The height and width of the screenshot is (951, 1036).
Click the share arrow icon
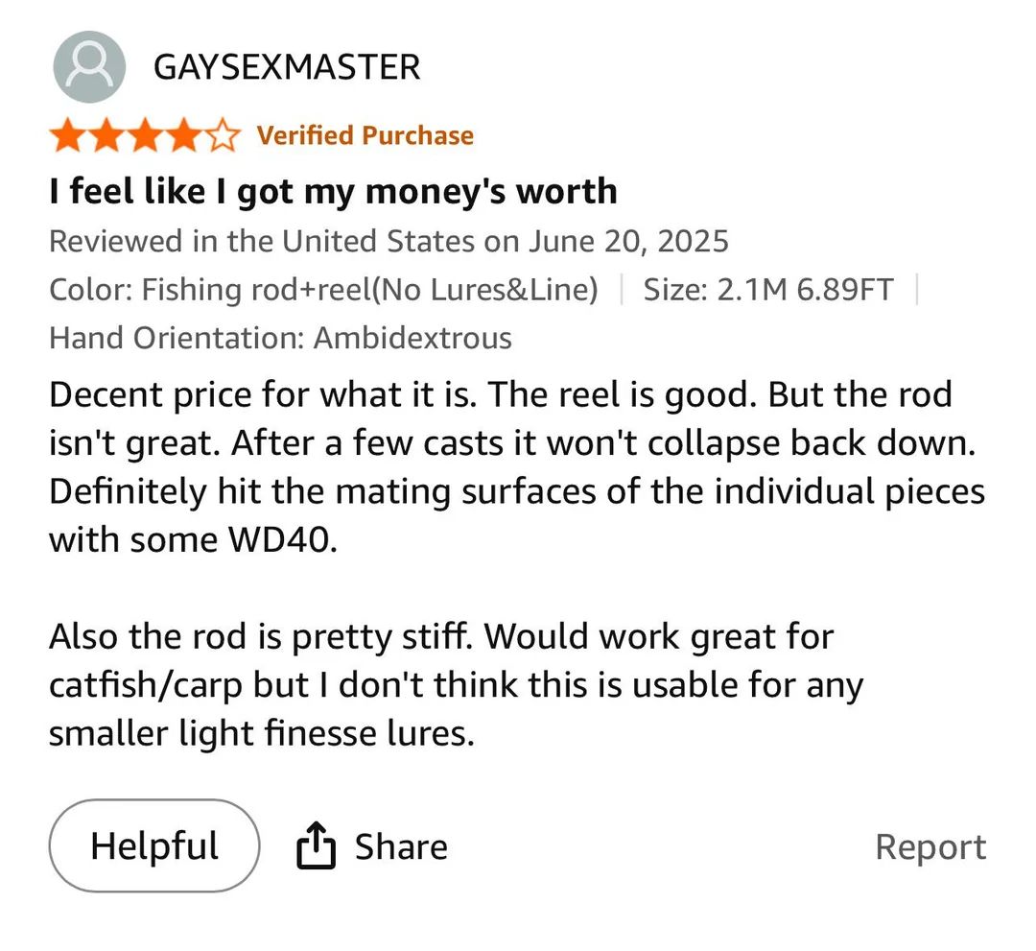[316, 846]
